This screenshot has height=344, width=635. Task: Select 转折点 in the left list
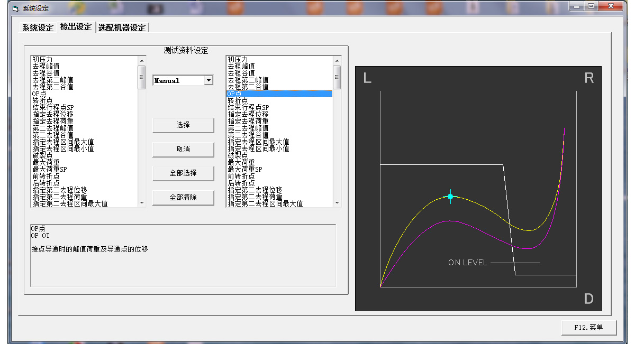[x=84, y=100]
